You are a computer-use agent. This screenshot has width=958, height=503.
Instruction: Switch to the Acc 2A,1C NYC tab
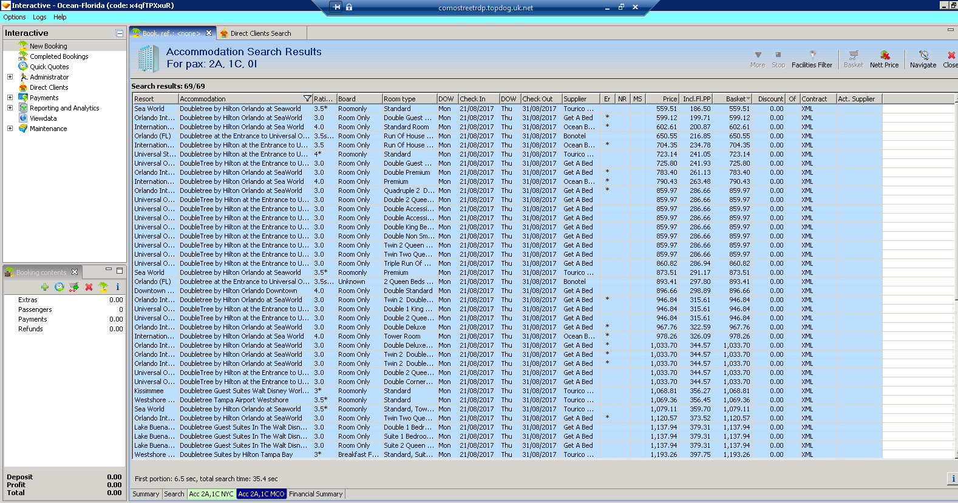pyautogui.click(x=211, y=494)
